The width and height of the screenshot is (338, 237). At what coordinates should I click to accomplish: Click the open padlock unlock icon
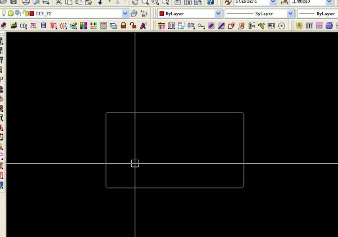point(133,26)
